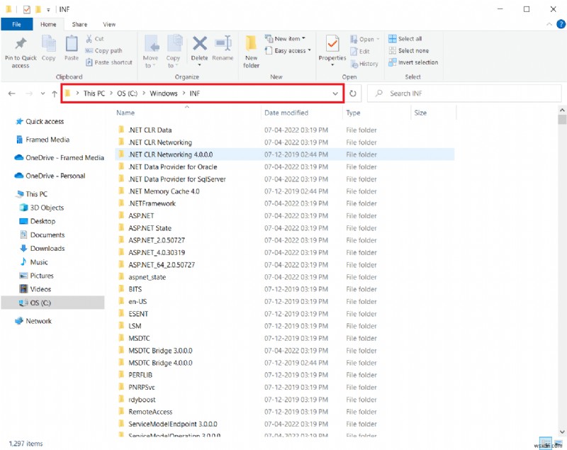
Task: Switch to the Share ribbon tab
Action: click(x=79, y=24)
